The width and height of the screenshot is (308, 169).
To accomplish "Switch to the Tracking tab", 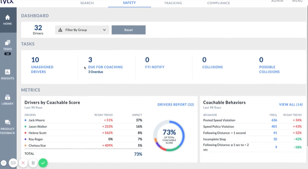I will coord(173,3).
